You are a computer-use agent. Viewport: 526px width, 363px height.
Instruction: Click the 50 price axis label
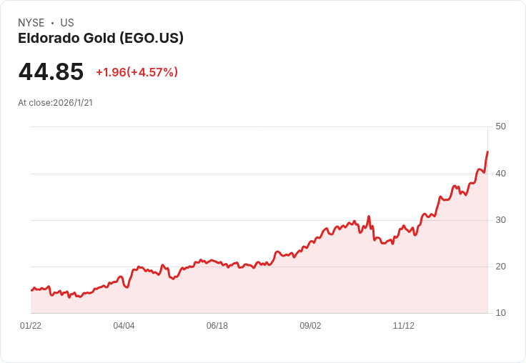point(500,126)
